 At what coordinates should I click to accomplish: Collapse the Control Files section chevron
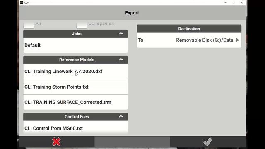pyautogui.click(x=121, y=117)
